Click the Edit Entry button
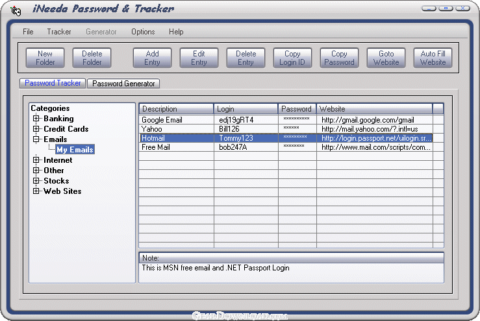Screen dimensions: 480x321 [x=199, y=58]
